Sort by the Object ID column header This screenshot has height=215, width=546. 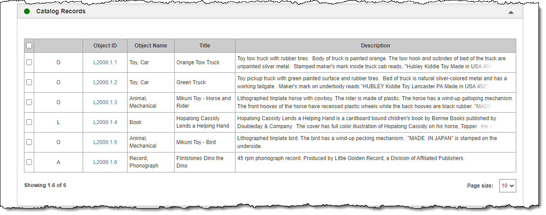(105, 46)
